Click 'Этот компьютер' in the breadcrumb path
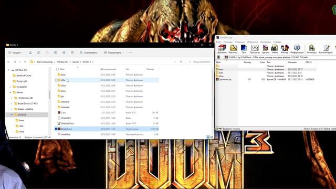Image resolution: width=336 pixels, height=189 pixels. point(45,62)
